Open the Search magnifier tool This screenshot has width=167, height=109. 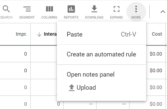pyautogui.click(x=6, y=12)
